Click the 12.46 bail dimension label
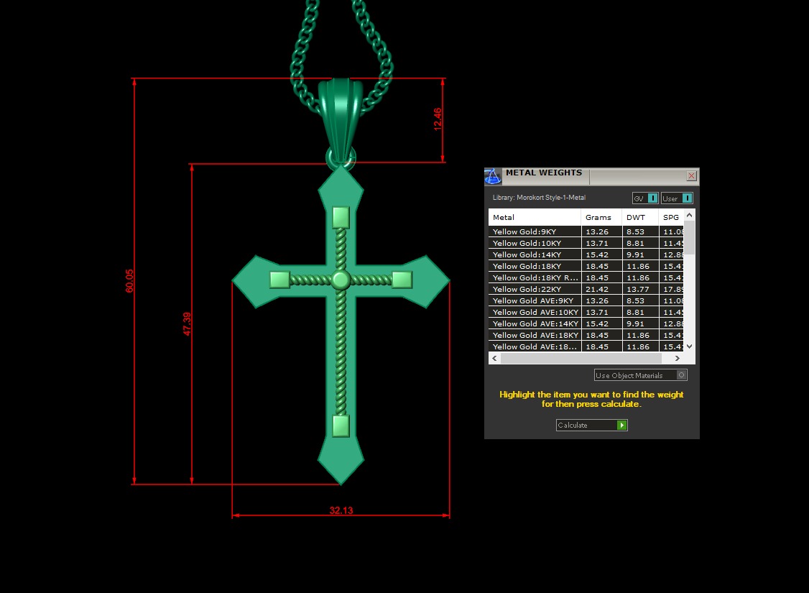Screen dimensions: 809x593 (x=438, y=119)
